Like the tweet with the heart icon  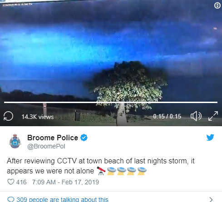tap(11, 182)
